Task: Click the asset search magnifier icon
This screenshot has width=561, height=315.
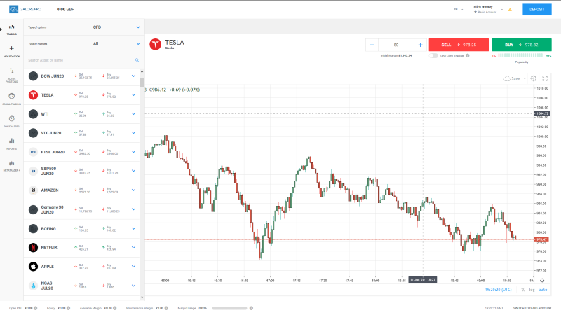Action: [137, 60]
